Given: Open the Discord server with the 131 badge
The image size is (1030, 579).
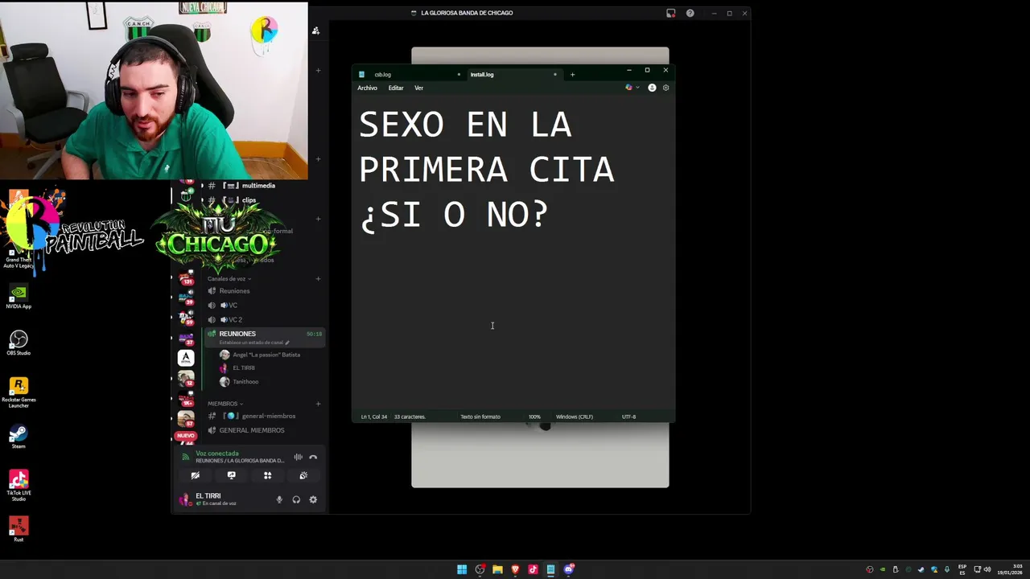Looking at the screenshot, I should tap(186, 277).
